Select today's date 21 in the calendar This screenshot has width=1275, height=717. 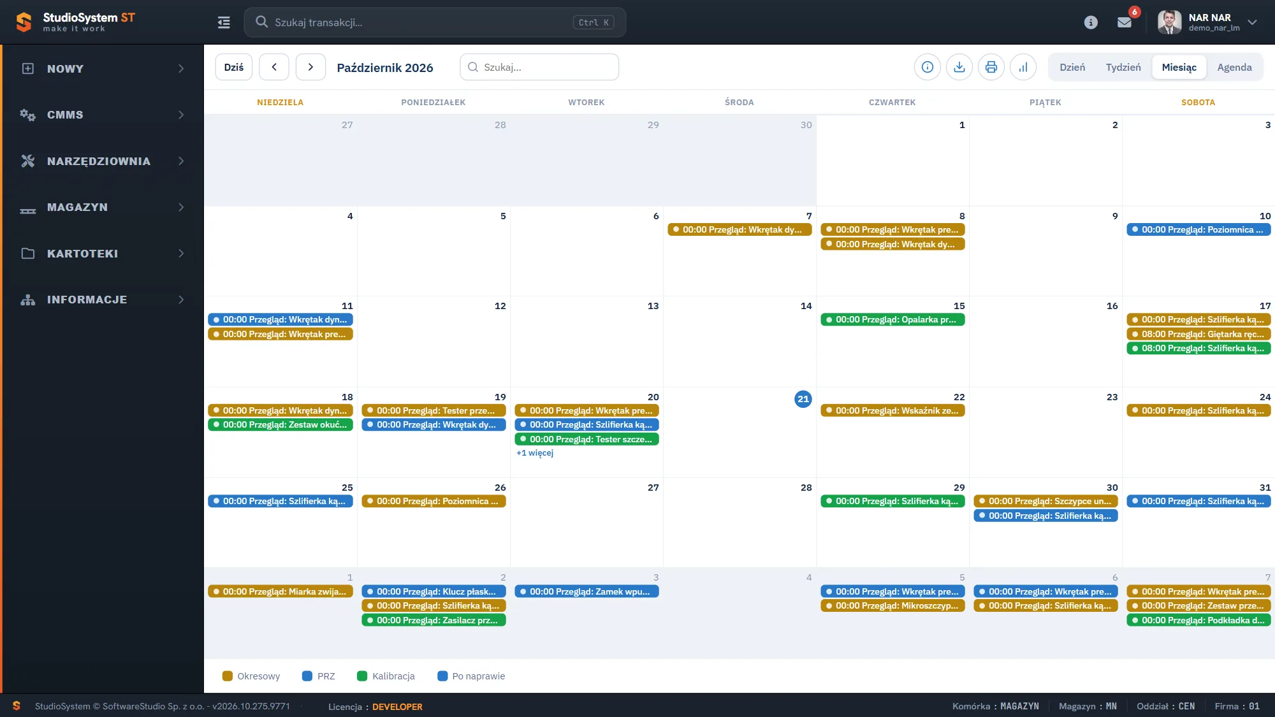tap(803, 399)
